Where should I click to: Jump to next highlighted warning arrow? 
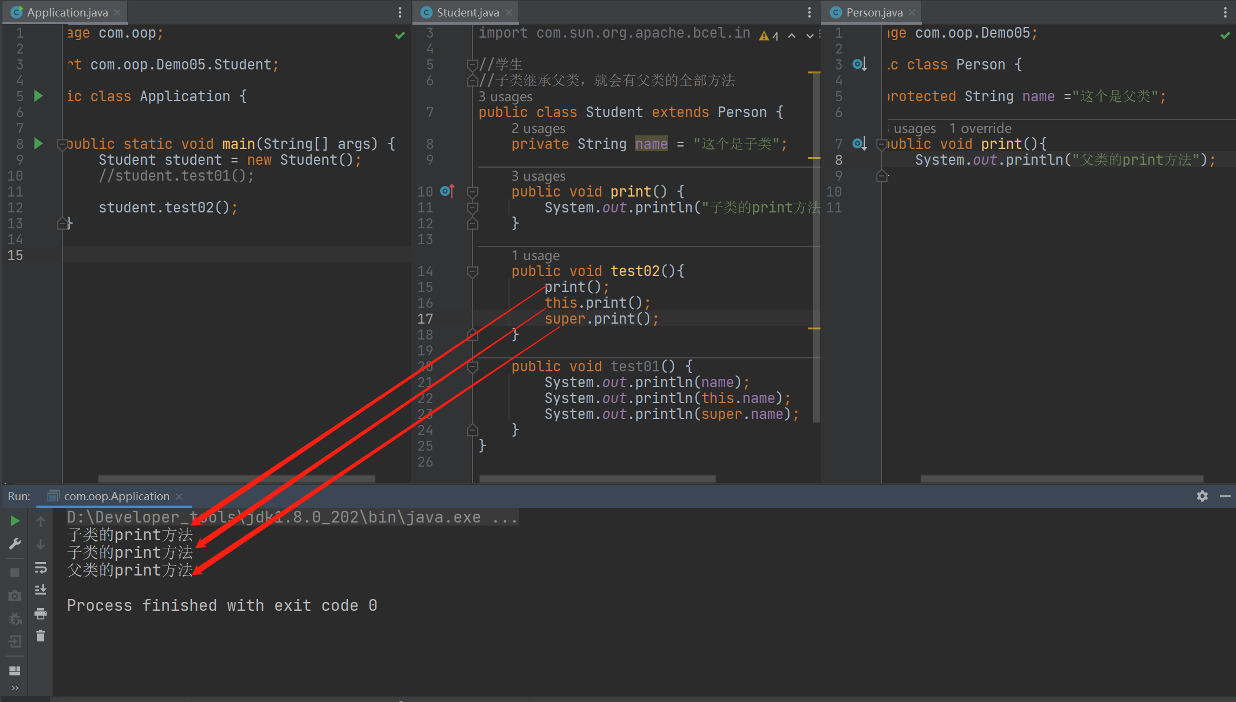[809, 36]
